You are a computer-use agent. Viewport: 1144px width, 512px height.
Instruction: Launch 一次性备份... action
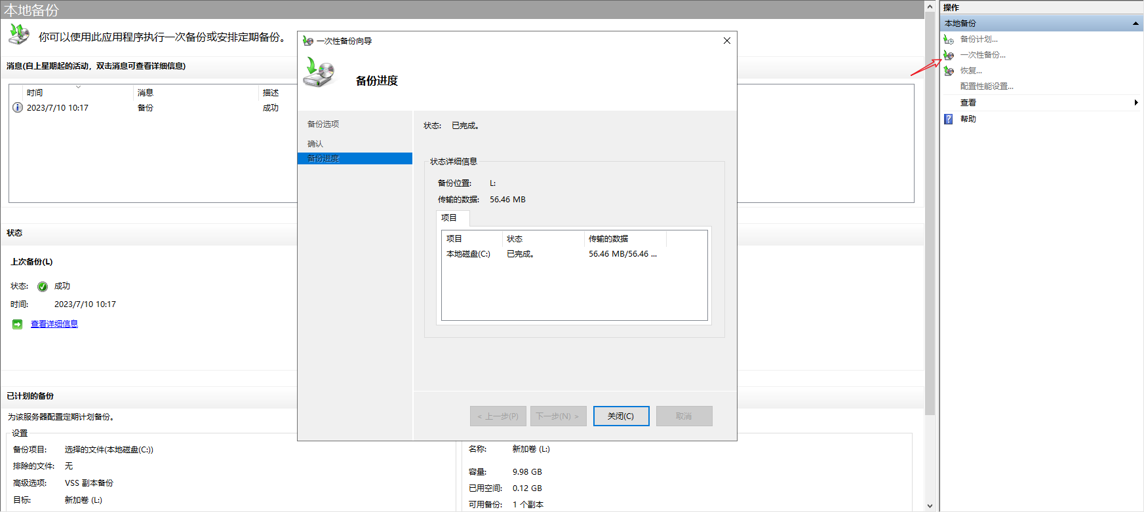(983, 55)
